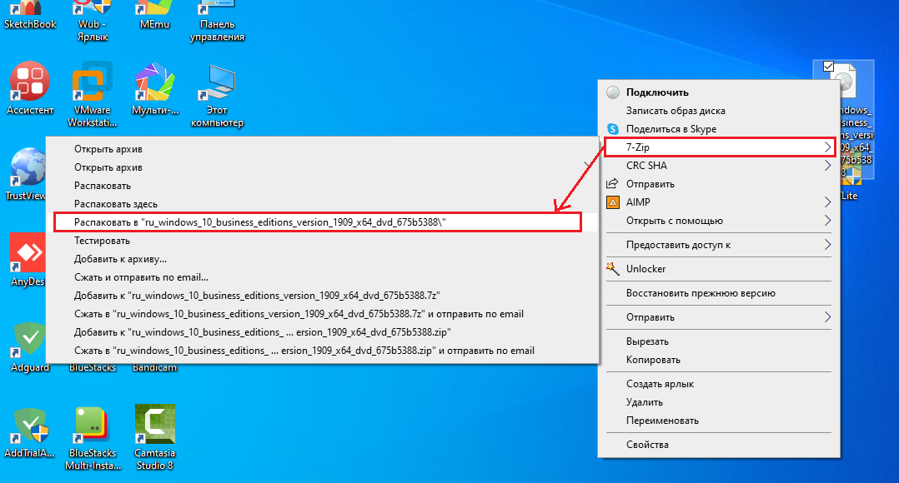The width and height of the screenshot is (899, 483).
Task: Choose Добавить к архиву...
Action: (x=322, y=259)
